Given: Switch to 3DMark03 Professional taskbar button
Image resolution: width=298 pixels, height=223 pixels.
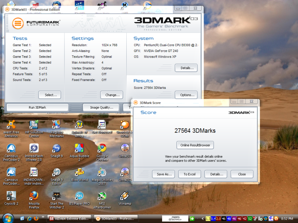Looking at the screenshot, I should click(116, 219).
